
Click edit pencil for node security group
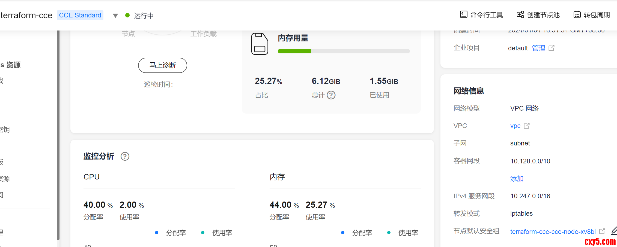[614, 231]
